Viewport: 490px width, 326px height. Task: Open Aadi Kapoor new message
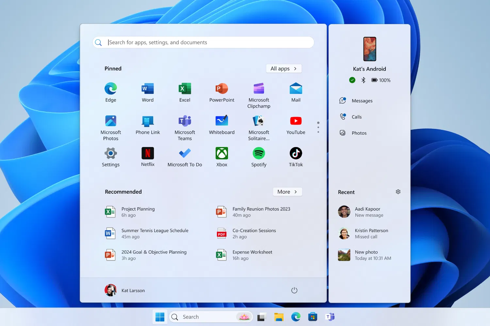click(361, 212)
